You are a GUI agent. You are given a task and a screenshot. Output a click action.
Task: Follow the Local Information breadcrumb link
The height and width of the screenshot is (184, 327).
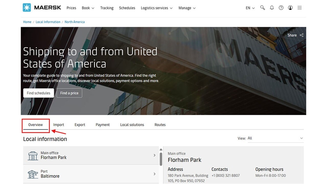click(x=48, y=22)
